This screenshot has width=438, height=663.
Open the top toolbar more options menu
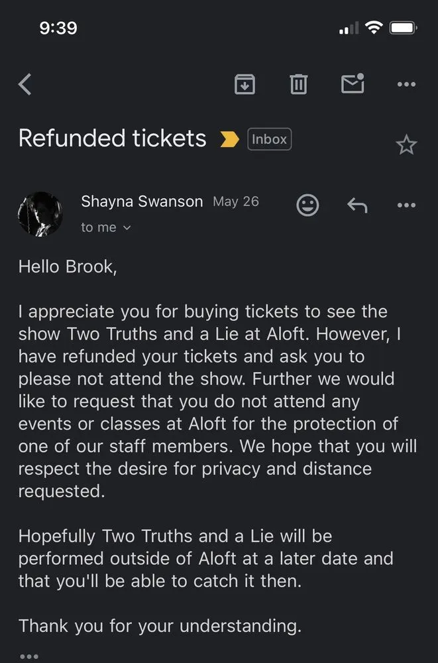coord(406,84)
